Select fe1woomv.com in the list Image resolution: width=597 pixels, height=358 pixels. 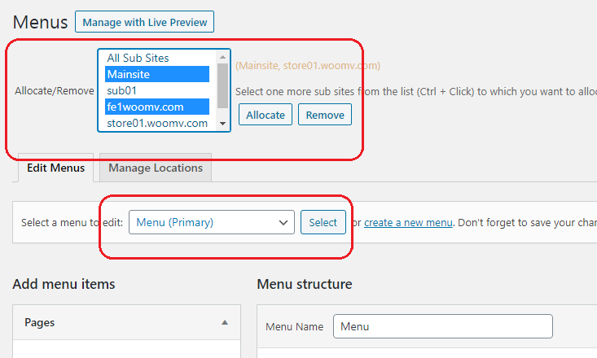coord(157,107)
